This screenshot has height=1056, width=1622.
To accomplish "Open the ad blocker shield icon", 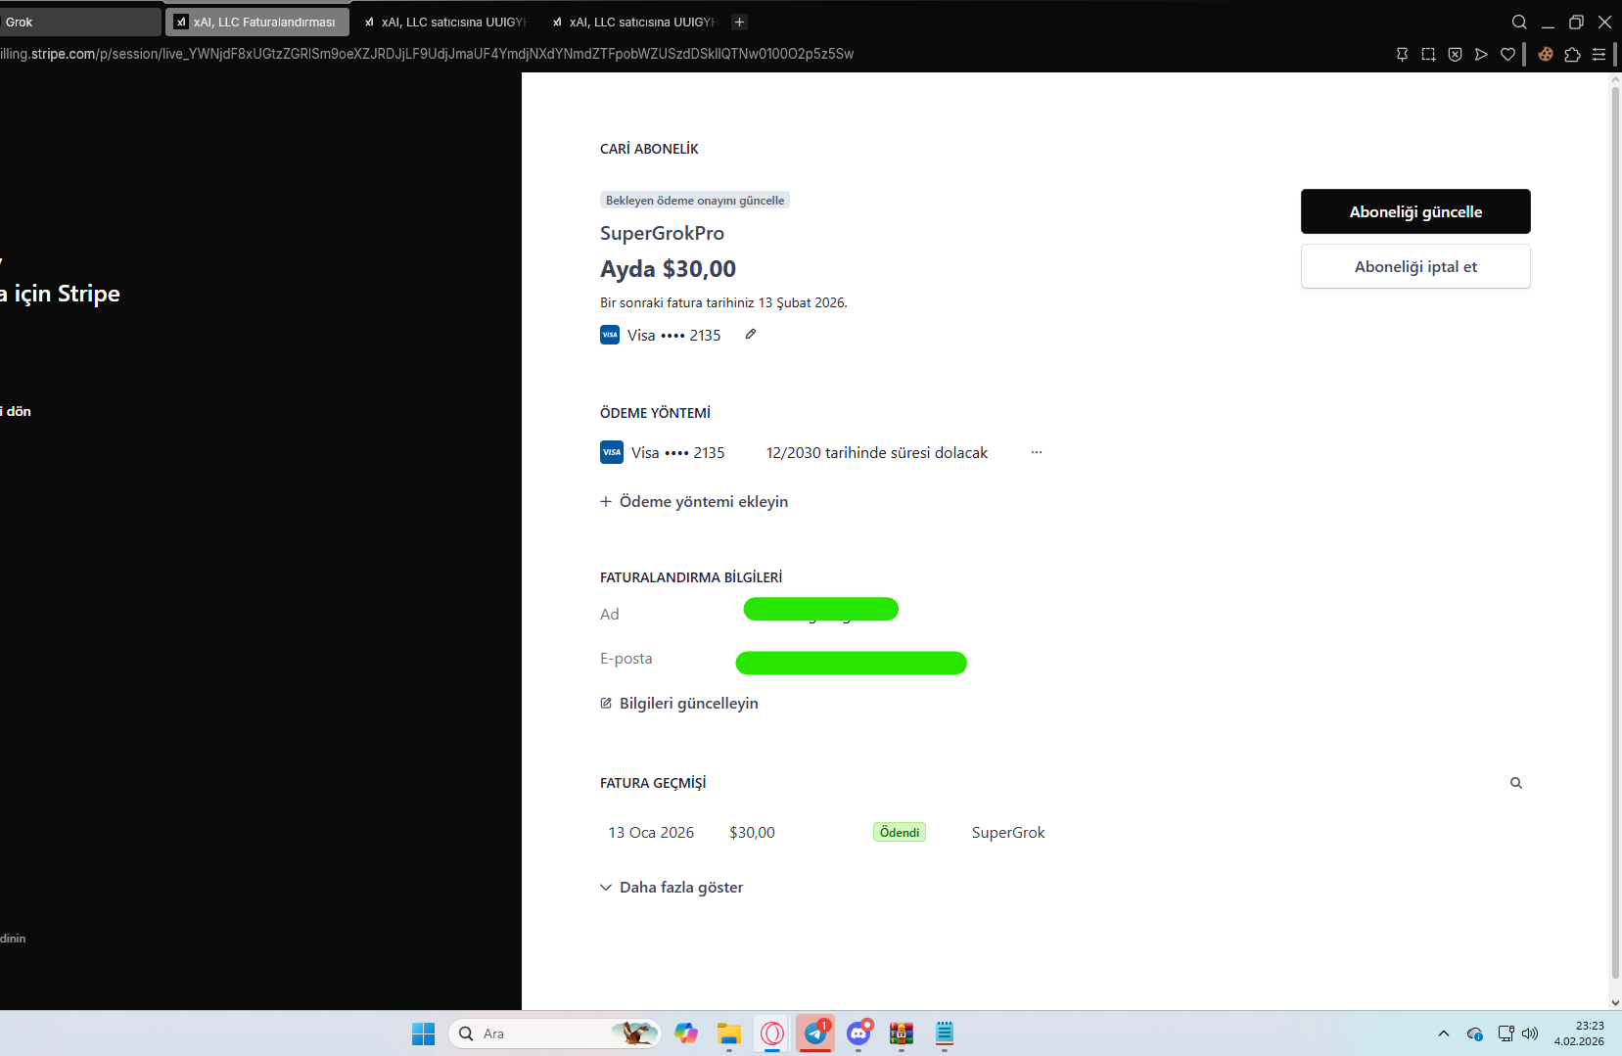I will 1455,54.
